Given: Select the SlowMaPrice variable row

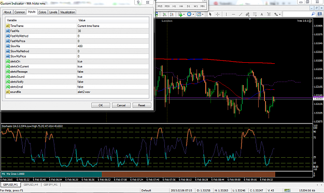Looking at the screenshot, I should [x=77, y=56].
